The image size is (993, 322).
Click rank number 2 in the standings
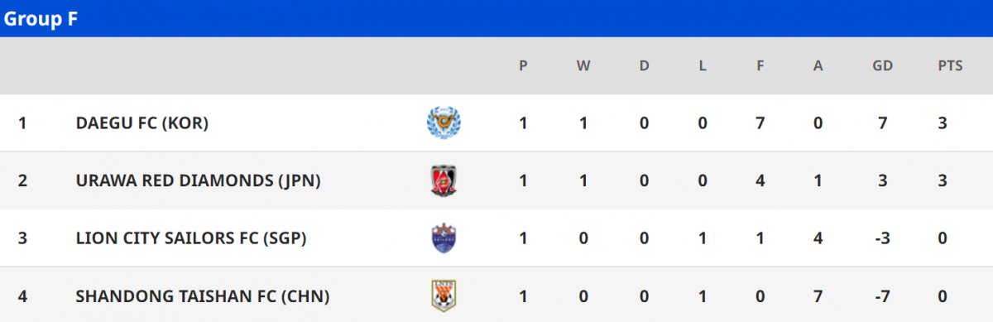22,180
